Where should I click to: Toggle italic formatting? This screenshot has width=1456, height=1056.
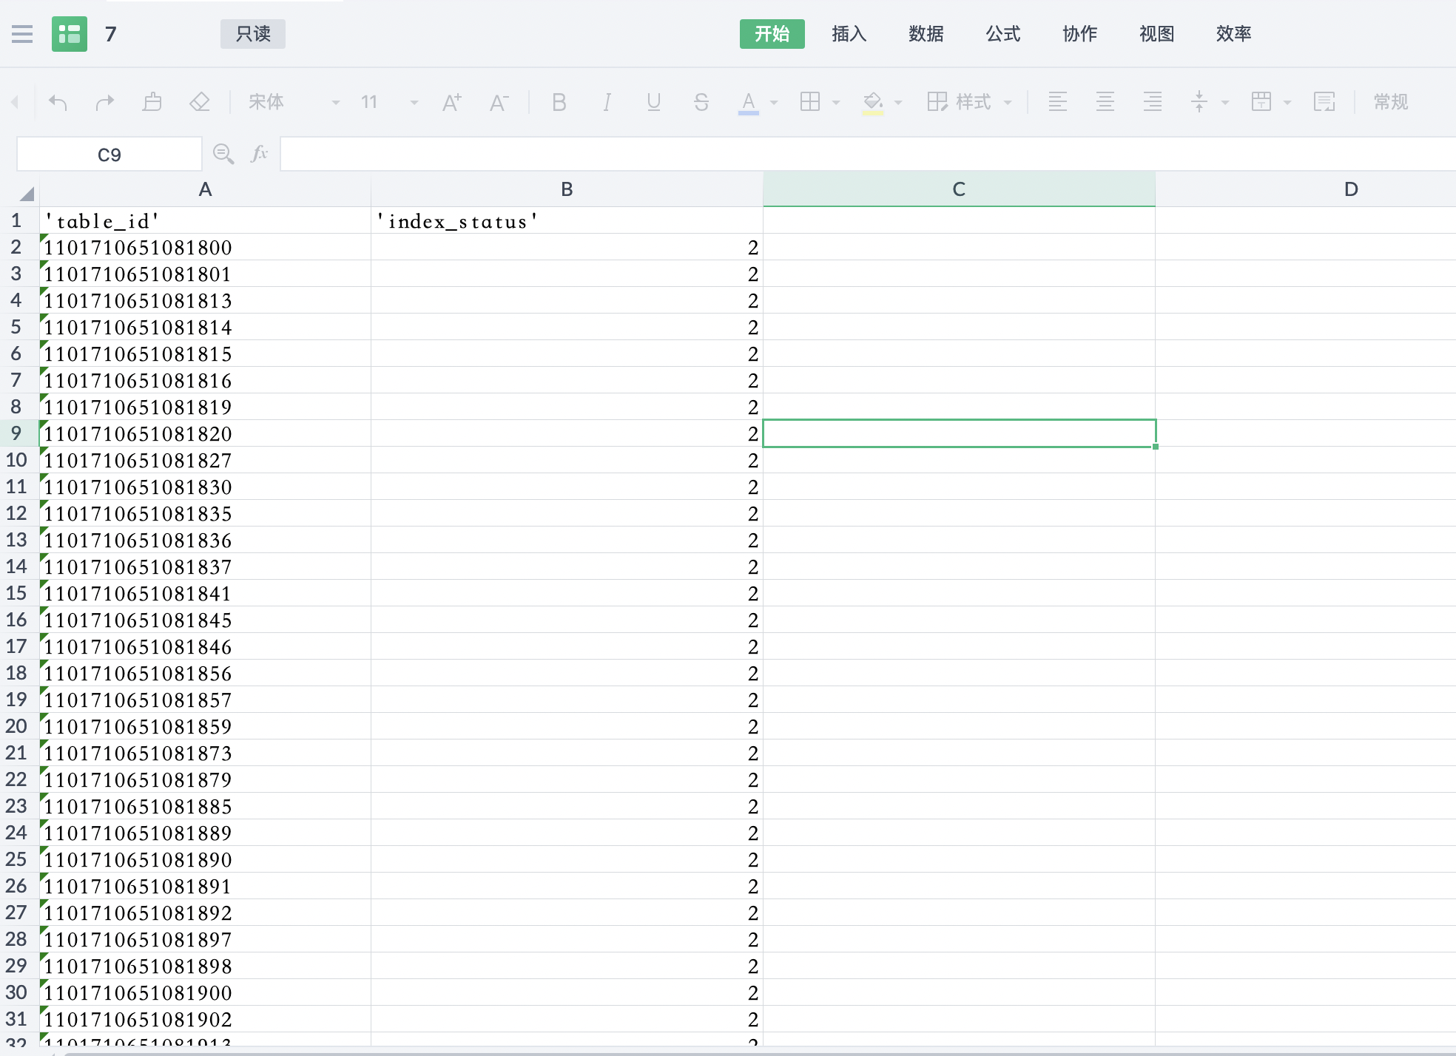(607, 102)
